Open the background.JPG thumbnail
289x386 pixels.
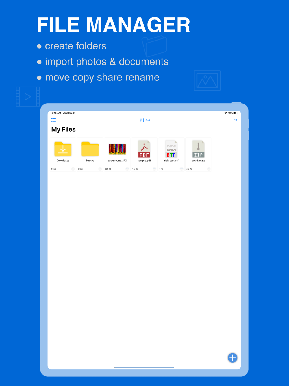(x=117, y=149)
